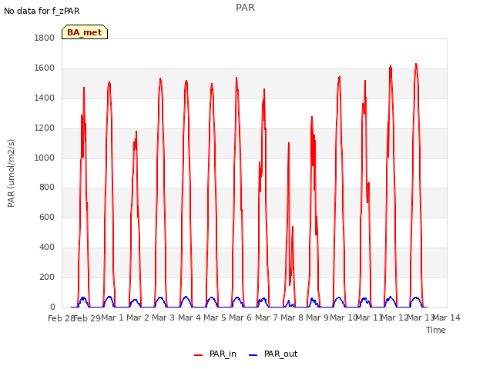493x369 pixels.
Task: Click the Mar 6 x-axis label
Action: coord(240,317)
